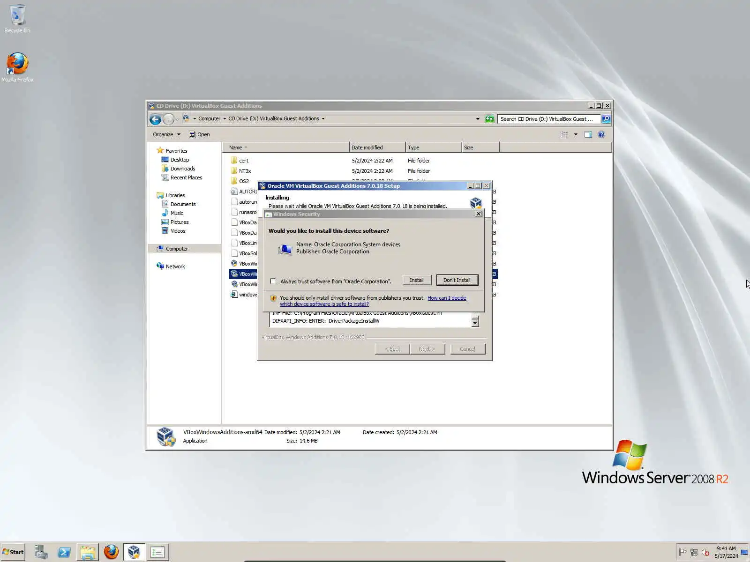Viewport: 750px width, 562px height.
Task: Select the windows11 bypass file icon
Action: (234, 294)
